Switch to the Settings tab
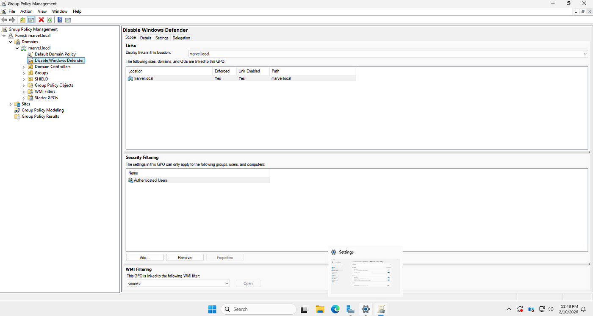Image resolution: width=593 pixels, height=316 pixels. coord(162,38)
